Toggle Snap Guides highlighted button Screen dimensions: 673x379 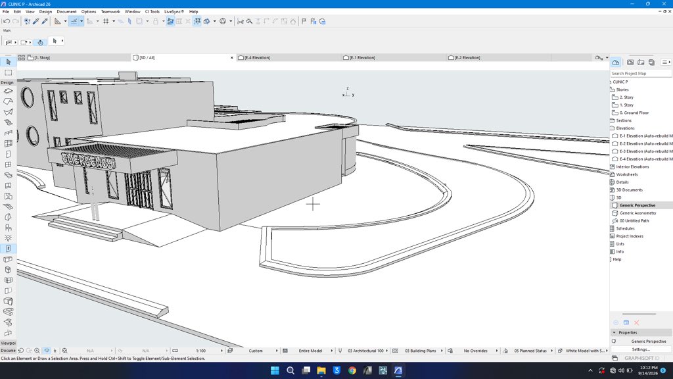[74, 21]
